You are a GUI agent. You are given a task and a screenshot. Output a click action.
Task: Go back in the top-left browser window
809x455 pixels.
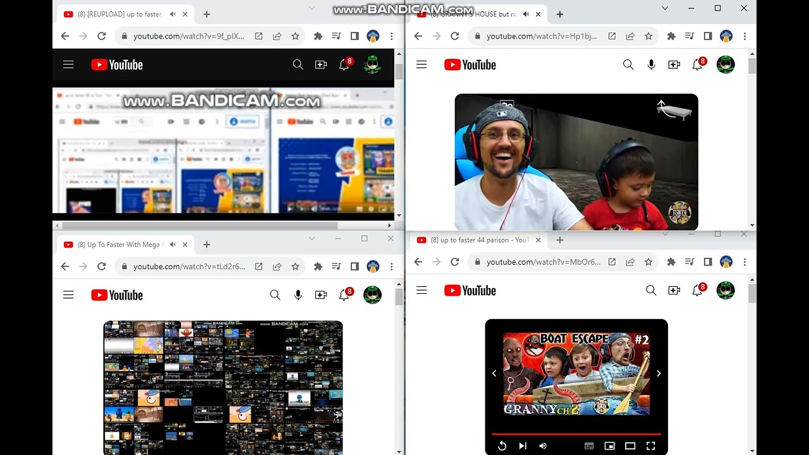[x=65, y=36]
